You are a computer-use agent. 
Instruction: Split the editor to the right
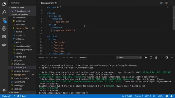(167, 3)
